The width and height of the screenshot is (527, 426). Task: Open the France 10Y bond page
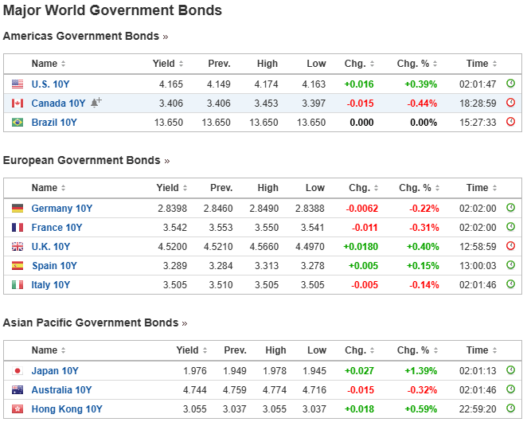pos(57,228)
